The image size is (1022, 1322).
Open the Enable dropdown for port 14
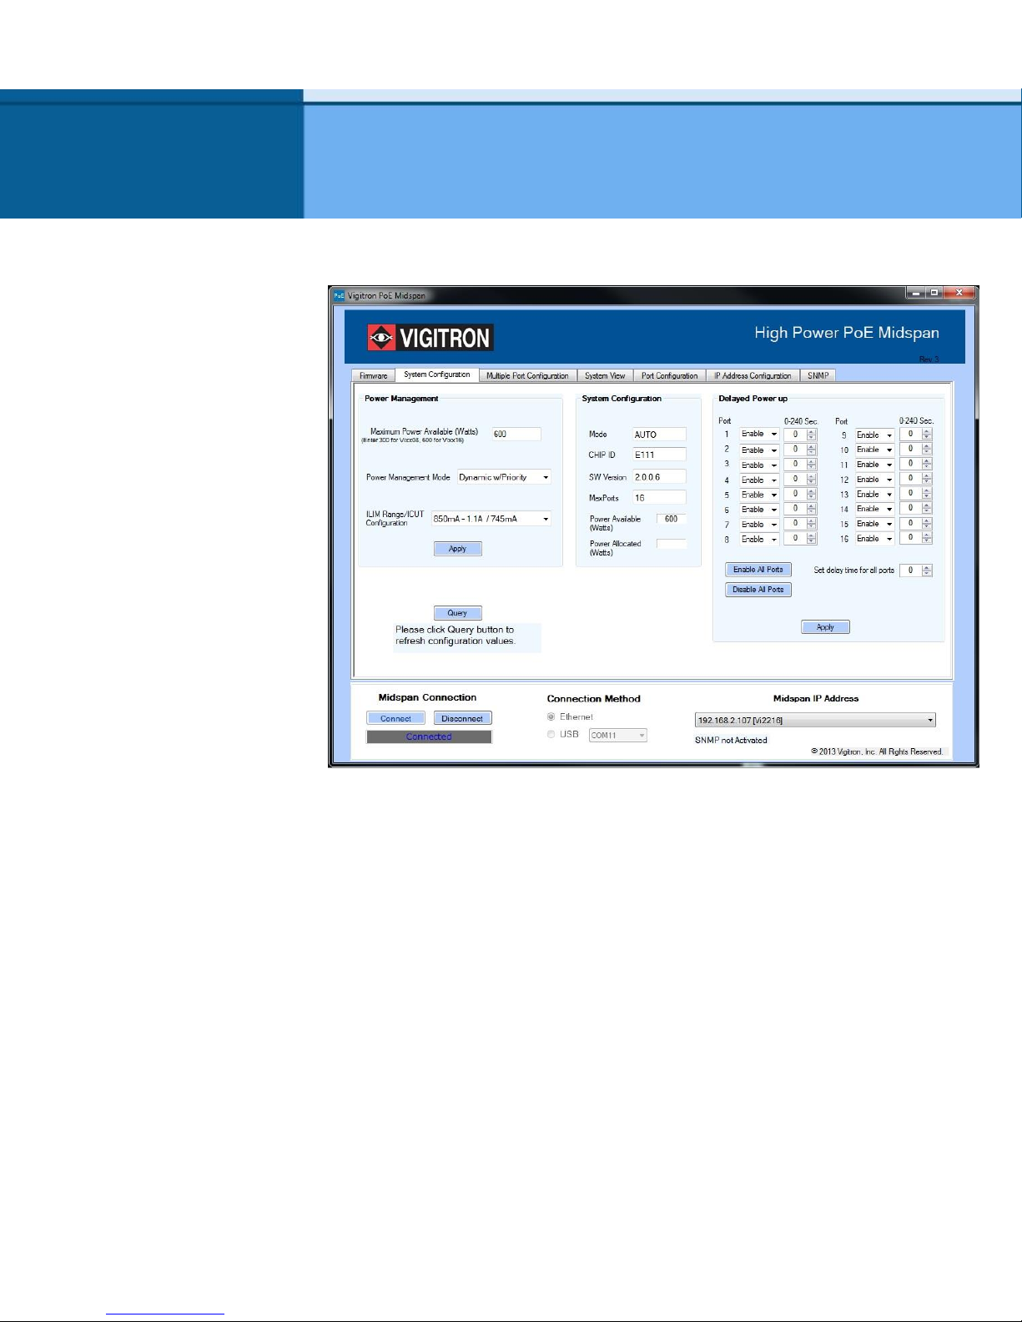[874, 509]
